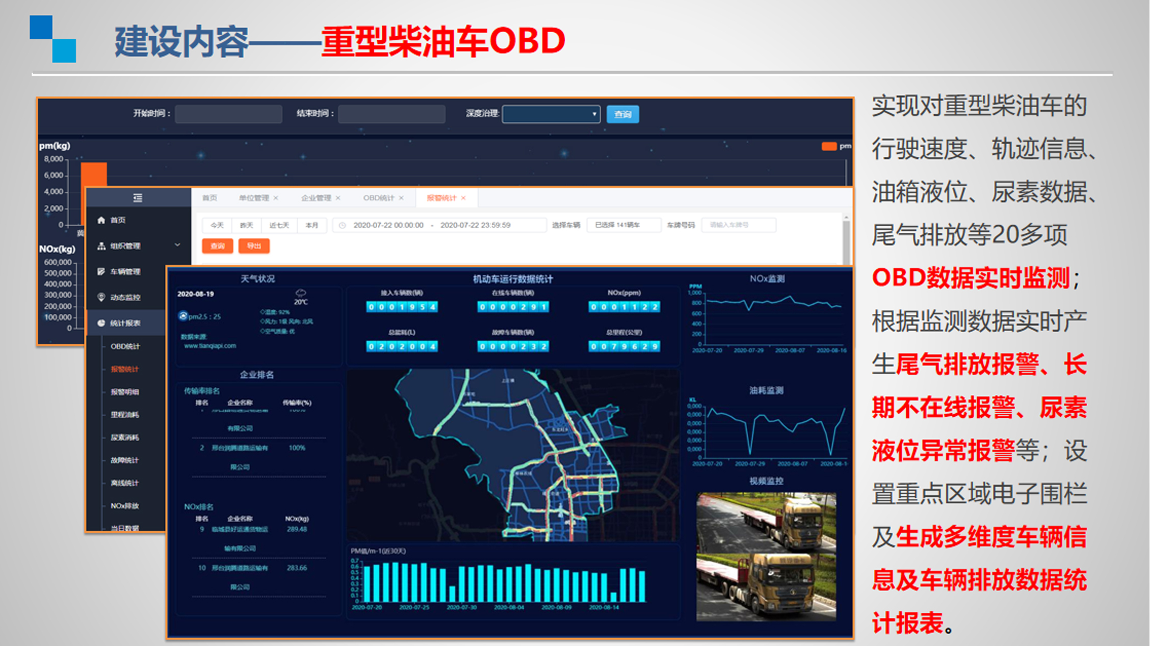Viewport: 1150px width, 646px height.
Task: Click the orange pm legend swatch
Action: 829,147
